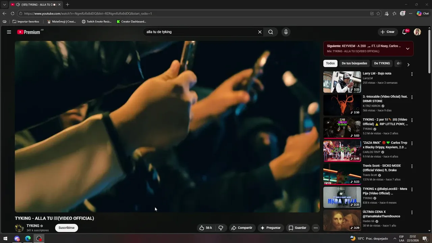The image size is (432, 243).
Task: Open the TYKING channel avatar
Action: 19,228
